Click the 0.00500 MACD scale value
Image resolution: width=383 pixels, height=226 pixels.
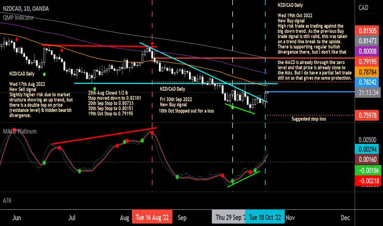click(367, 140)
